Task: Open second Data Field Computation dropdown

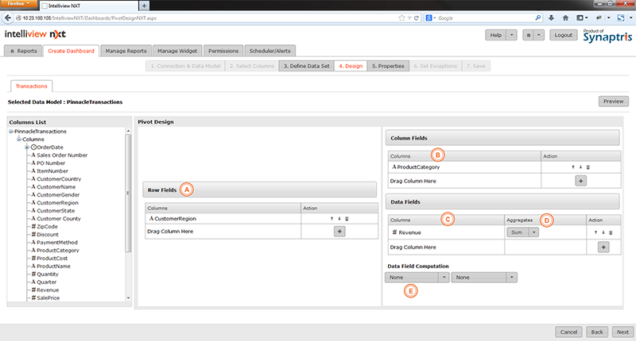Action: click(484, 277)
